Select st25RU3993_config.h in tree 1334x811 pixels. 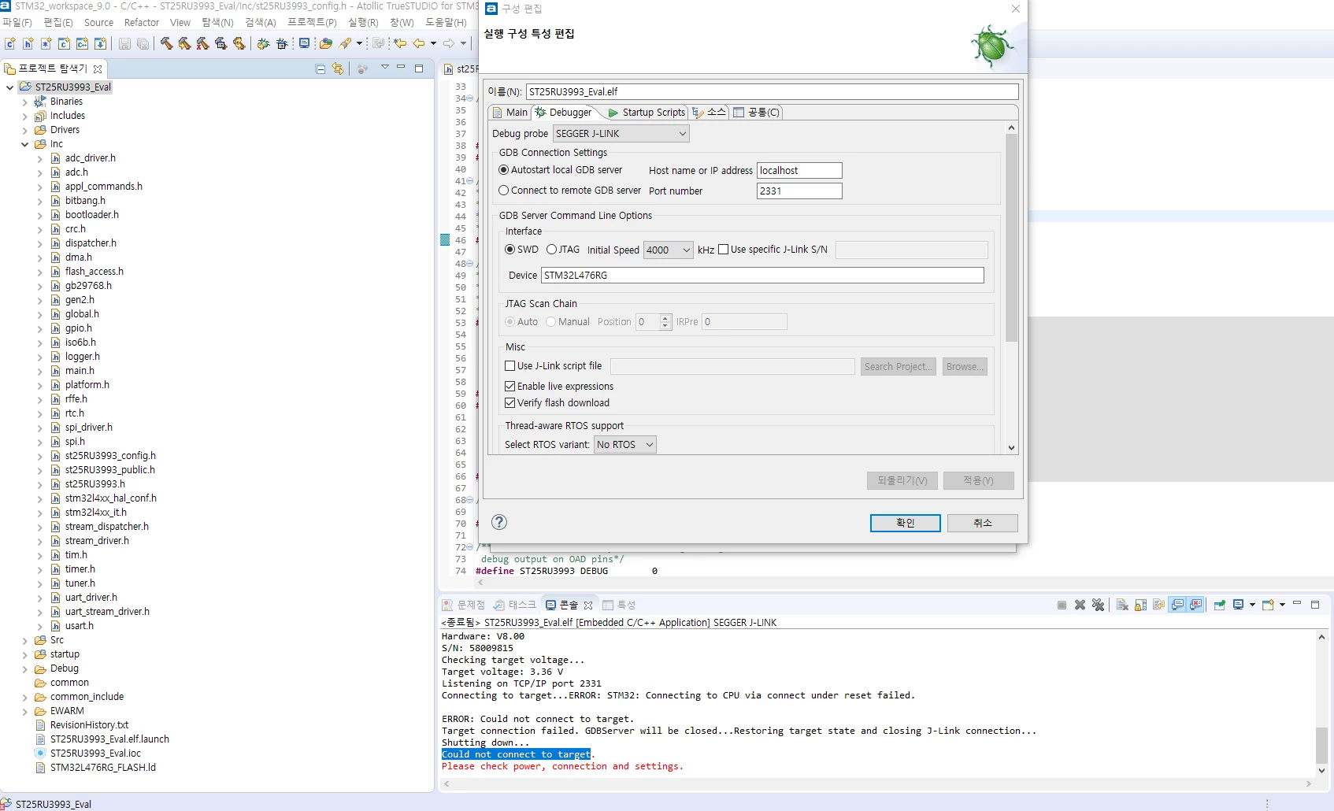tap(110, 456)
